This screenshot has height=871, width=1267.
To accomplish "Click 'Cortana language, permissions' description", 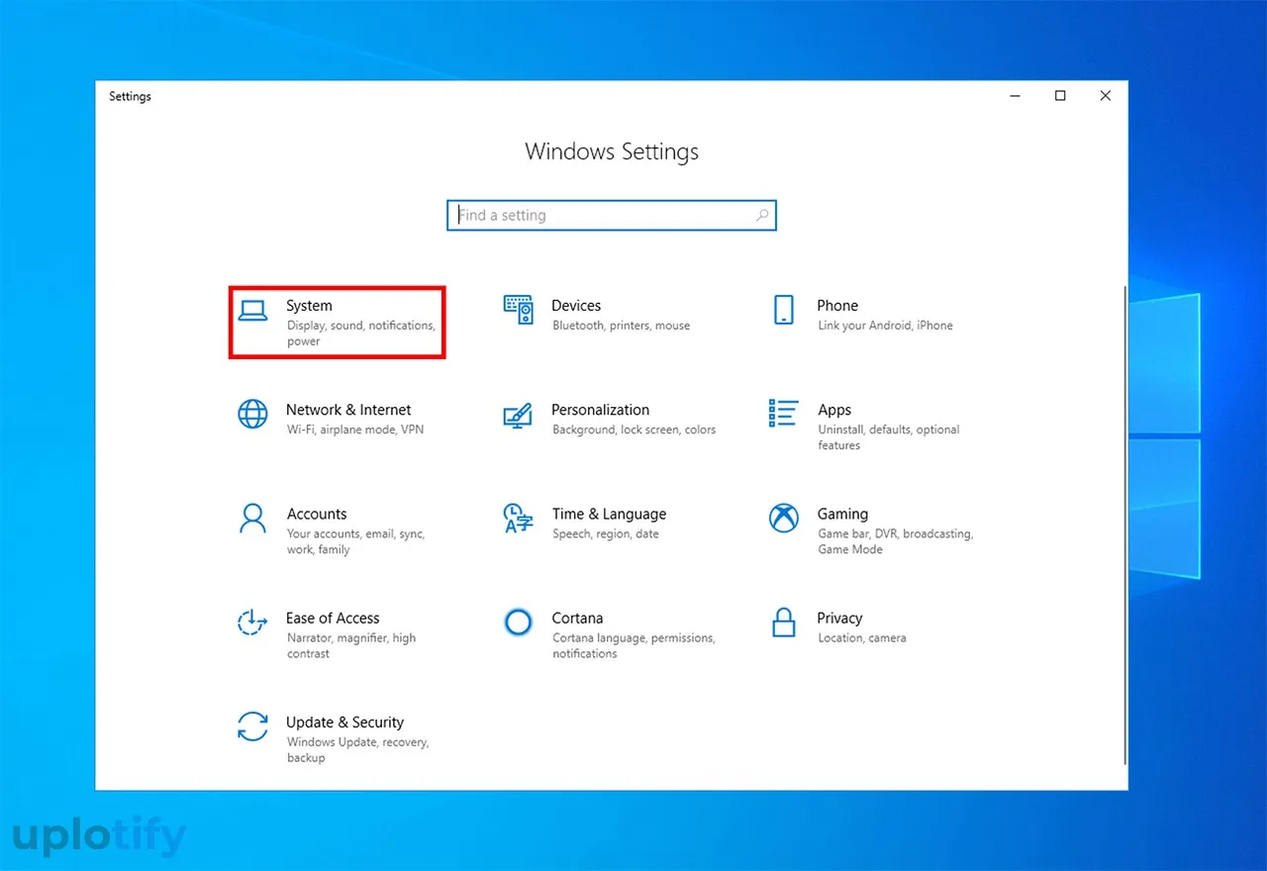I will click(633, 645).
